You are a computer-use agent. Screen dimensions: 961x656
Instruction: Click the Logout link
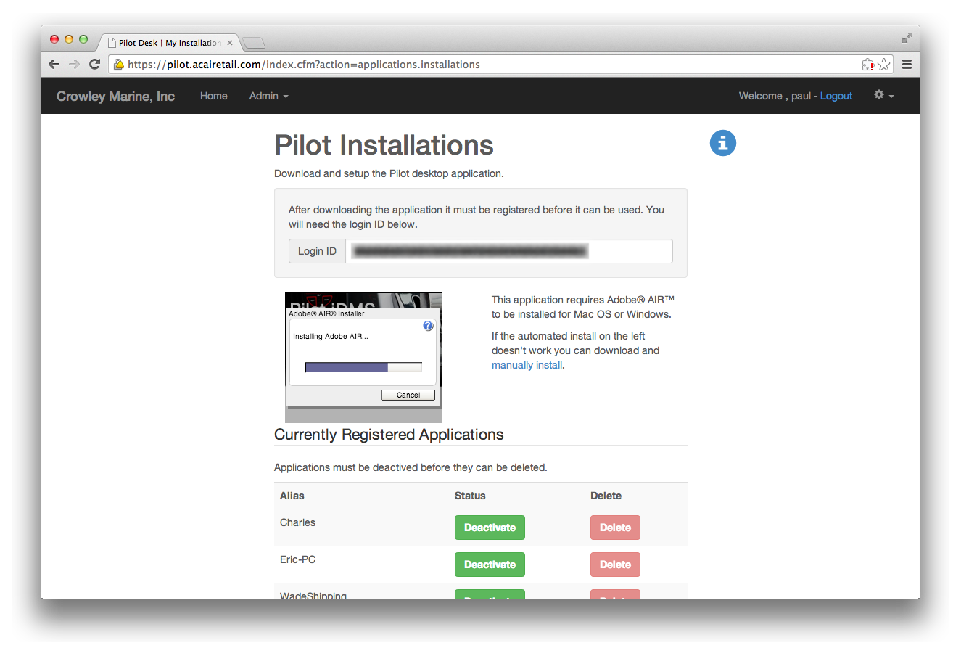click(836, 96)
